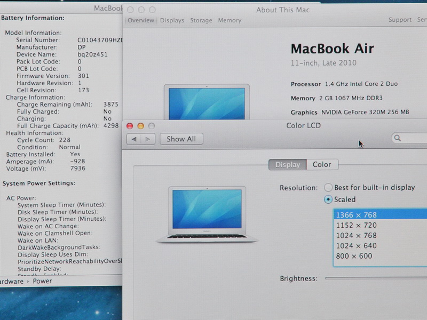Switch to the Color segment

[x=322, y=165]
